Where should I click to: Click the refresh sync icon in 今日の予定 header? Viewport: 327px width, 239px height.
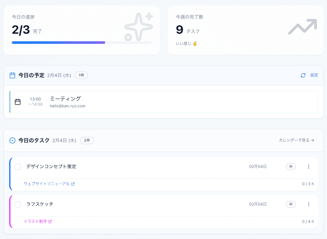click(303, 75)
